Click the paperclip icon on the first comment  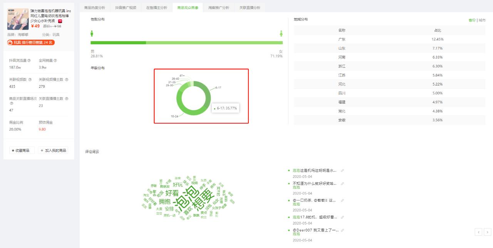342,170
